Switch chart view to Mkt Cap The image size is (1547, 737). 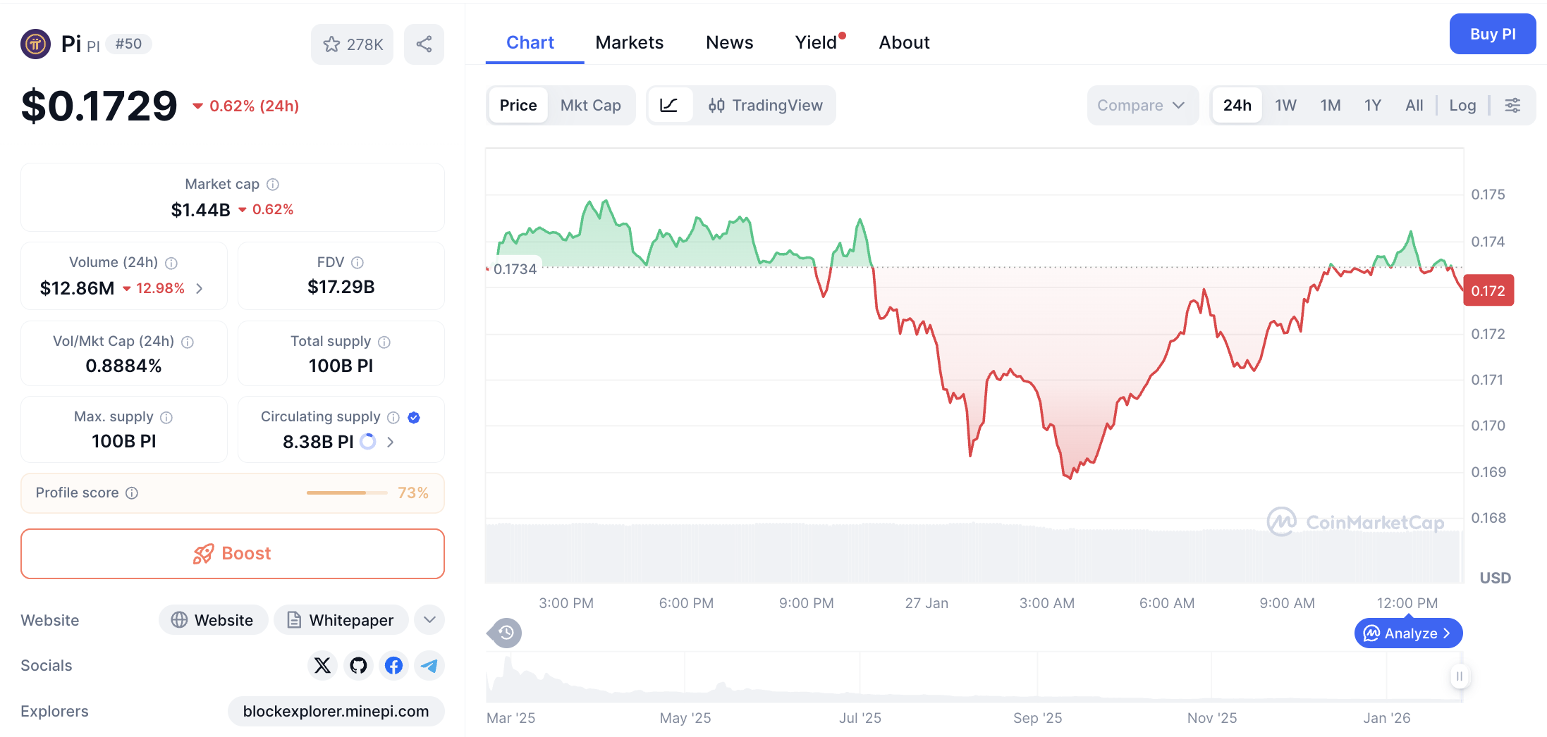tap(591, 105)
